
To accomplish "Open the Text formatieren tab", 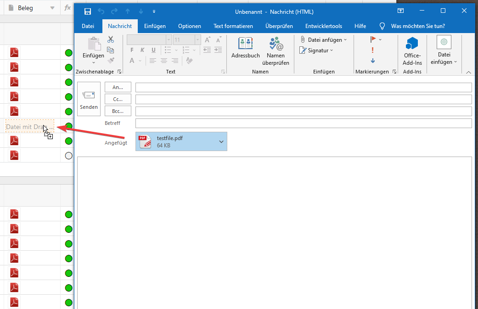I will 233,26.
